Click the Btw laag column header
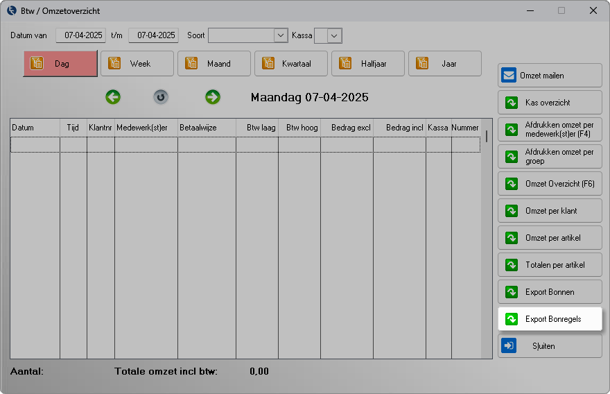This screenshot has width=610, height=394. pos(257,128)
